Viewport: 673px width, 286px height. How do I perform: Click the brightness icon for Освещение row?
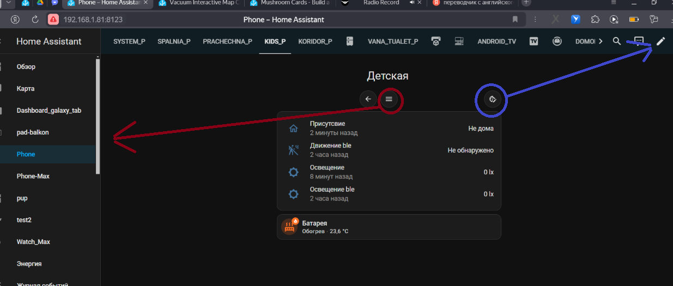(293, 172)
